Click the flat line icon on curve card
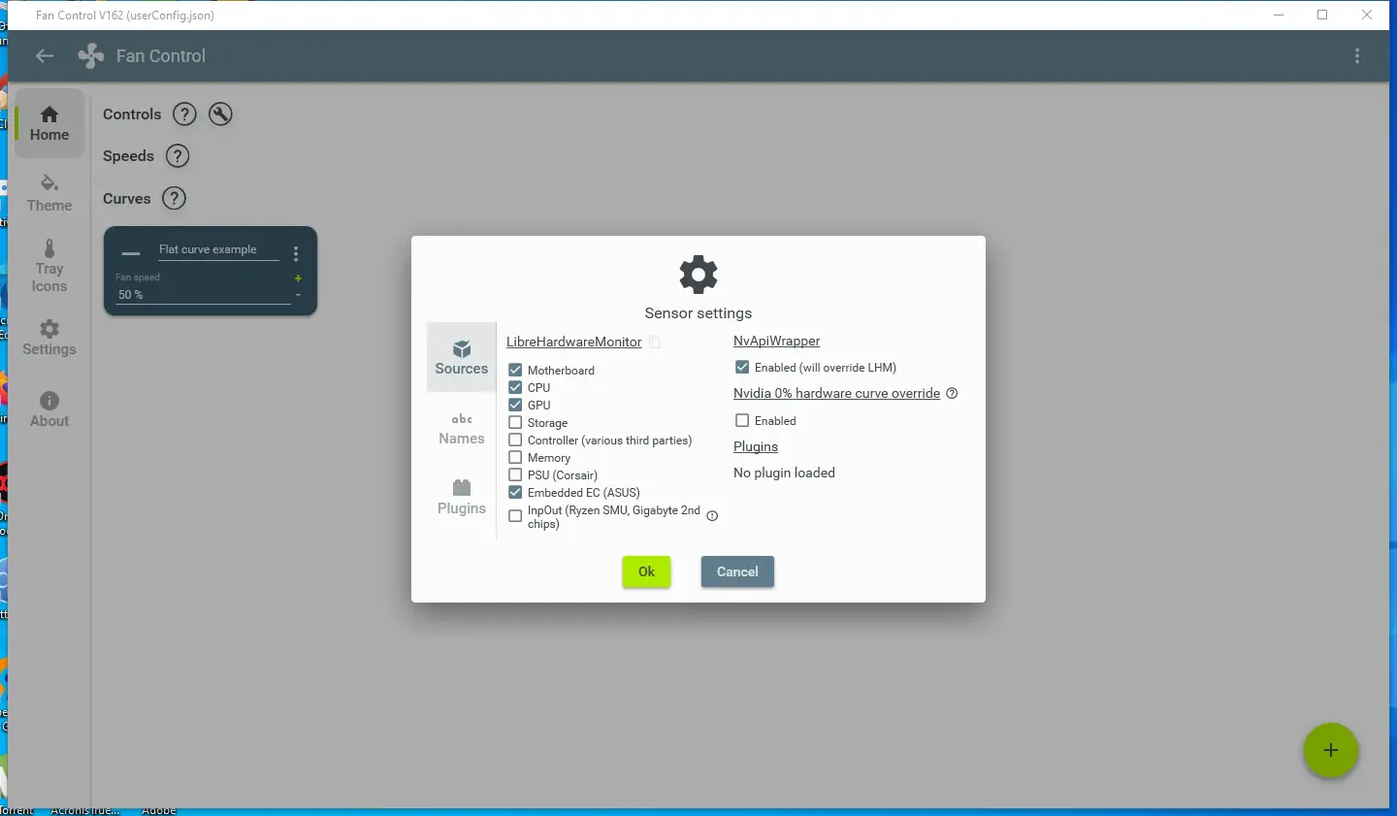 point(131,253)
